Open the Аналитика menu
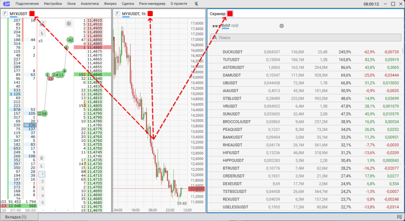The width and height of the screenshot is (405, 221). 90,4
